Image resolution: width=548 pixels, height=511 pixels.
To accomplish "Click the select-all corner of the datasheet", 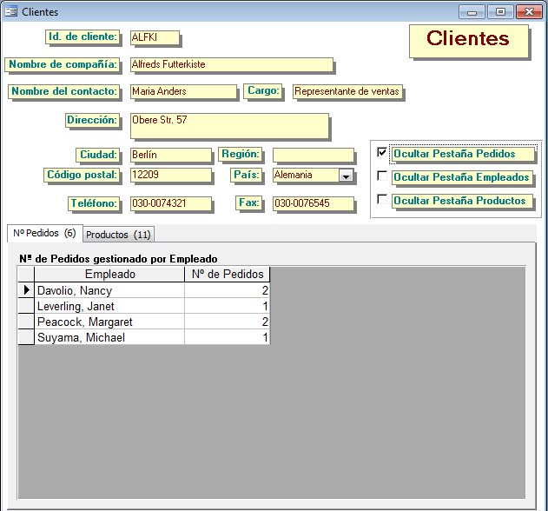I will tap(26, 275).
